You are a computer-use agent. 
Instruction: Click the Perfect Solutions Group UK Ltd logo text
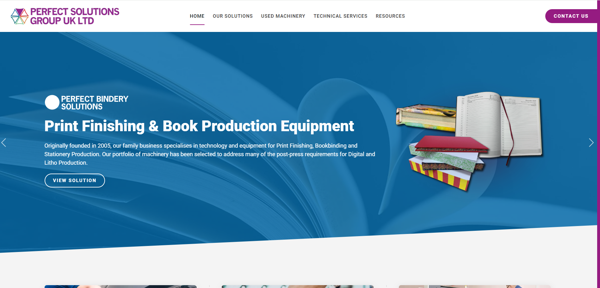click(x=75, y=16)
